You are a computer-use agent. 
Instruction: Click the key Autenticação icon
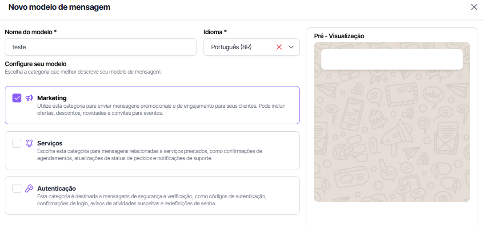[29, 188]
